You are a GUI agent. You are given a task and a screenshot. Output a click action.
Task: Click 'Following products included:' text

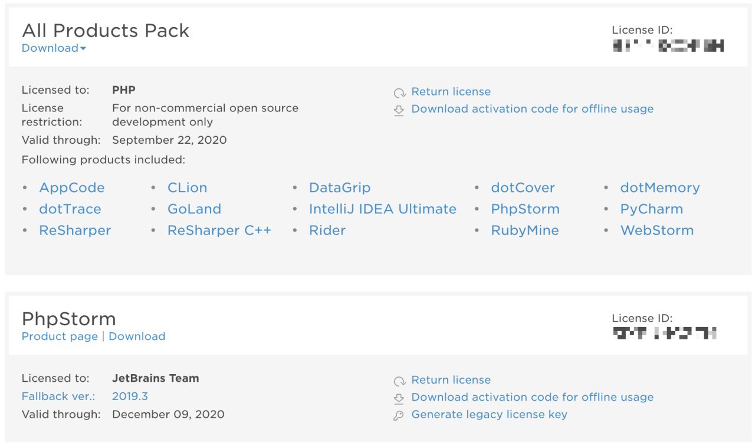pos(103,160)
